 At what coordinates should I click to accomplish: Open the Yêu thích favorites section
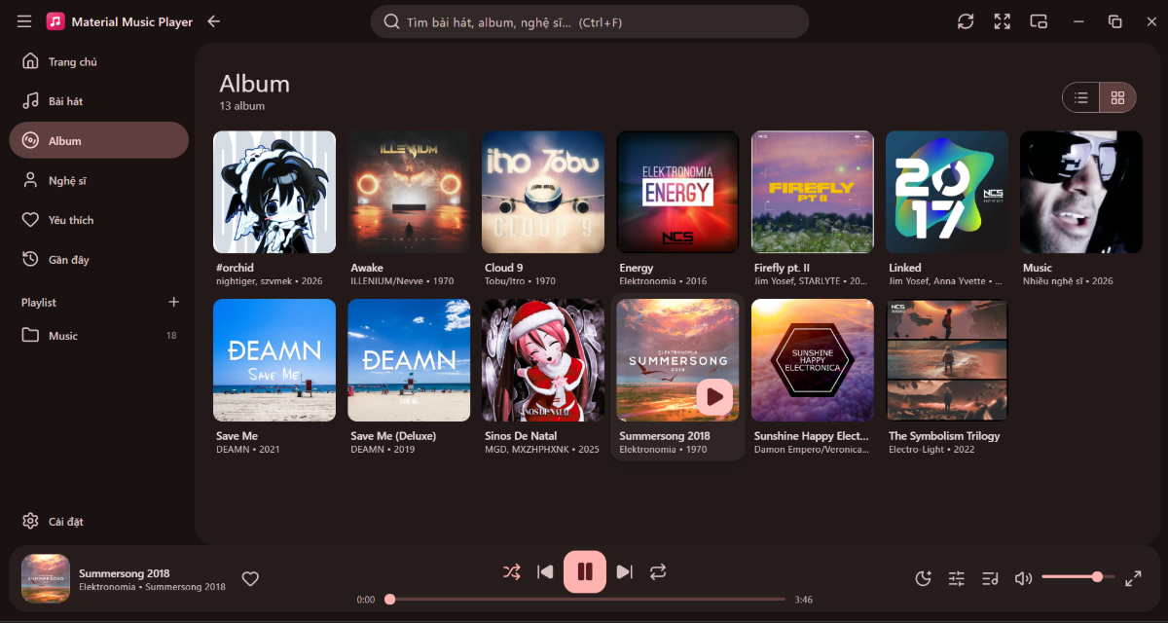[99, 220]
